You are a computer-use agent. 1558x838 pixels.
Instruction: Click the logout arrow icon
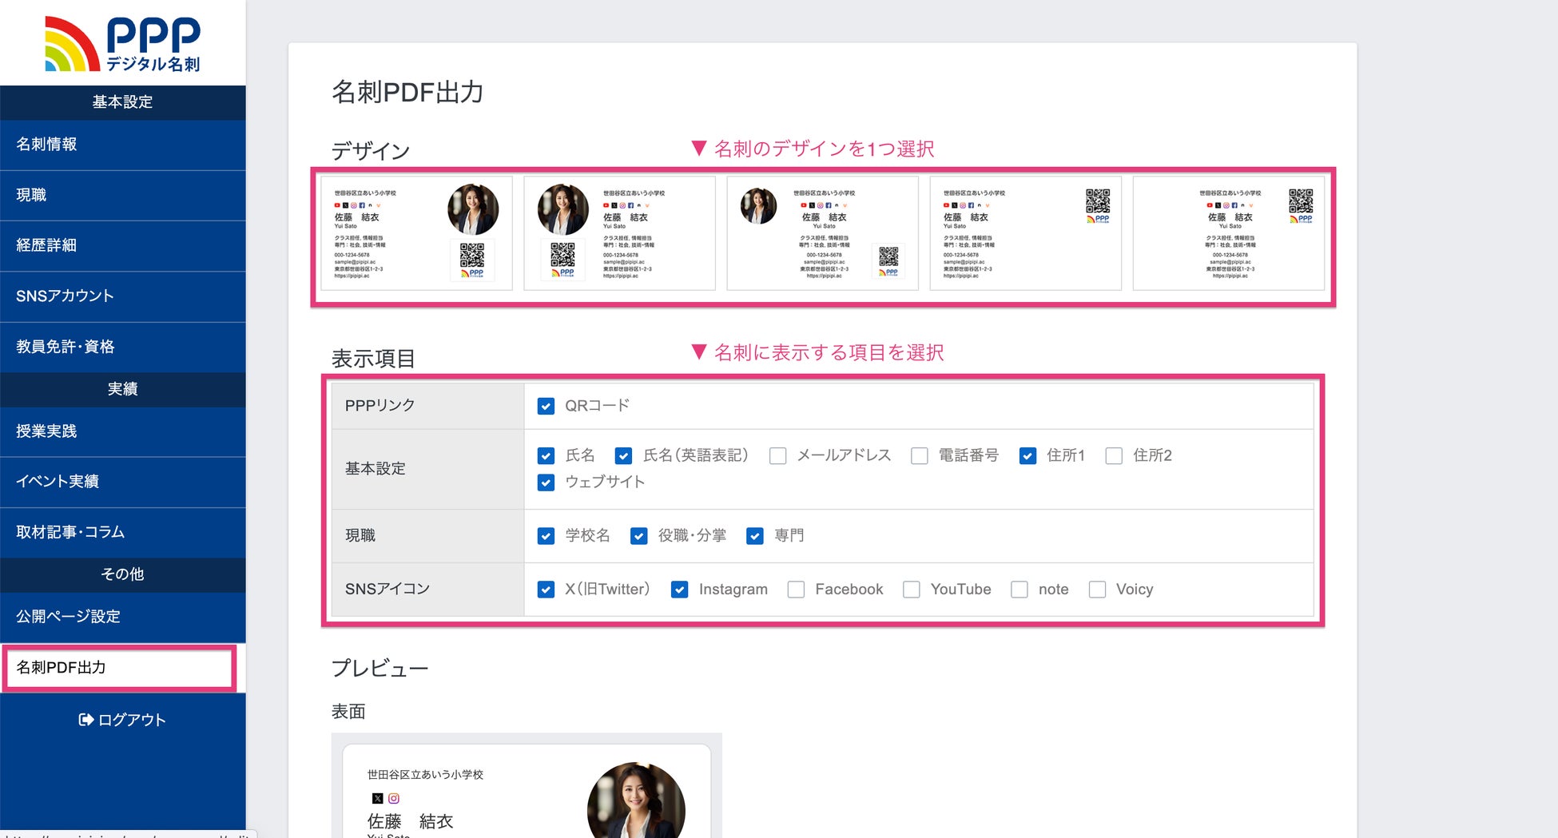click(85, 720)
